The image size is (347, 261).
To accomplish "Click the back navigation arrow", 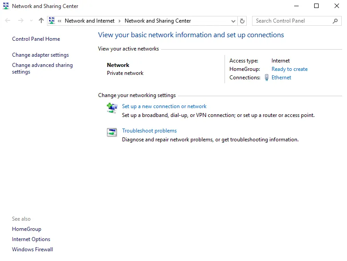I will tap(8, 21).
